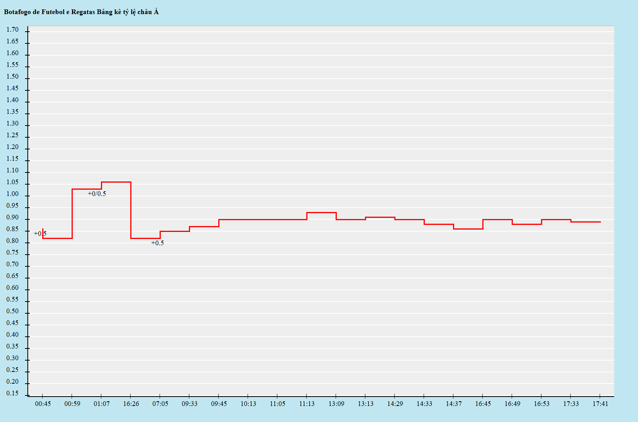Screen dimensions: 638x422
Task: Select the 14:37 time label
Action: (453, 404)
